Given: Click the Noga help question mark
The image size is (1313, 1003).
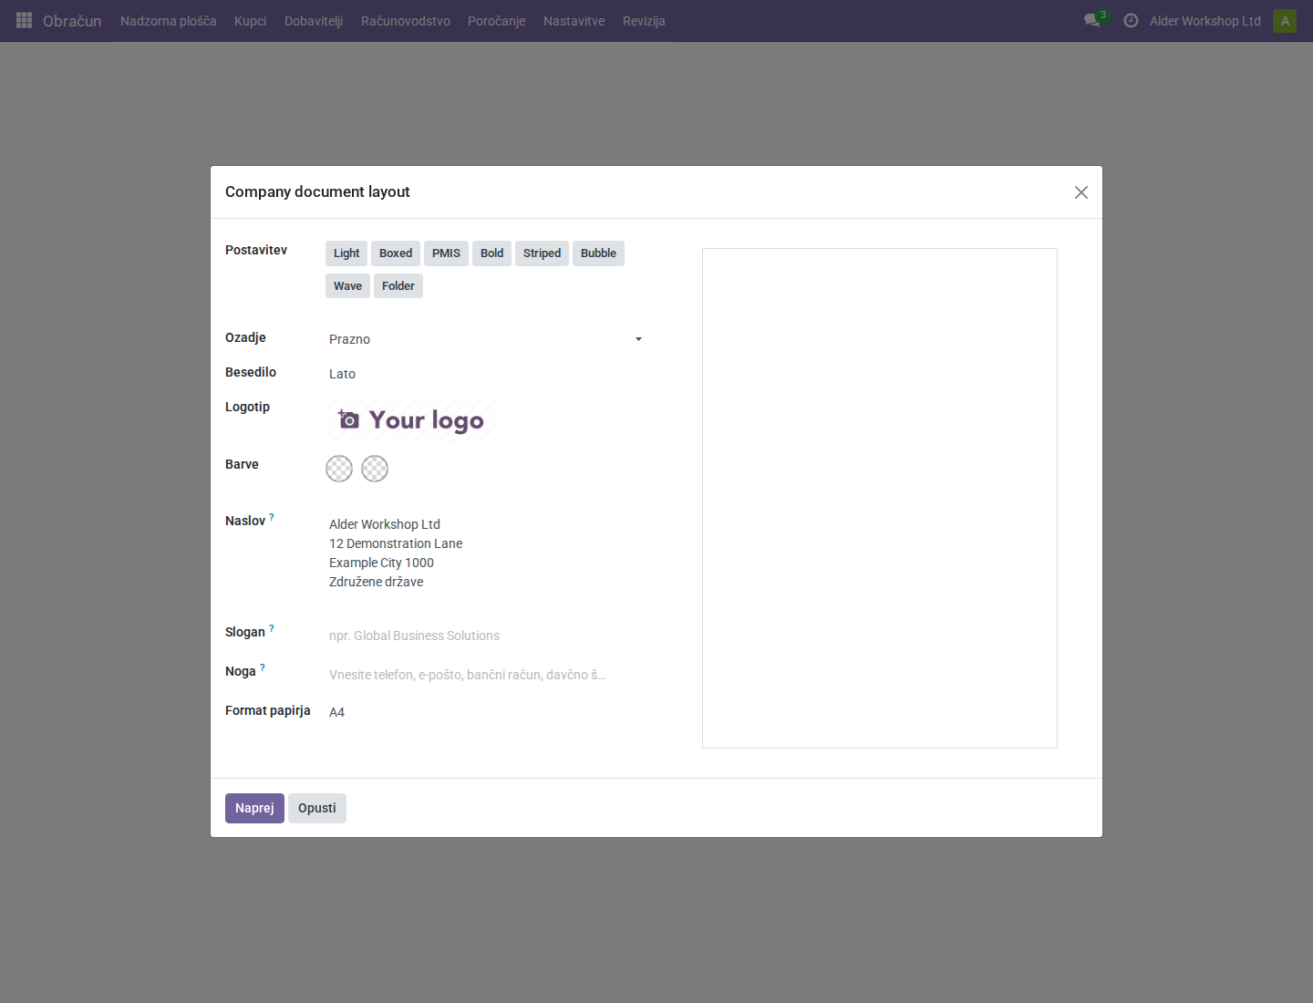Looking at the screenshot, I should [263, 667].
